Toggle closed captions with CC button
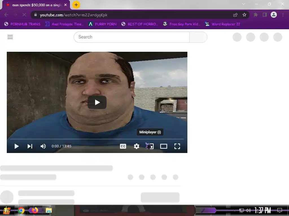The height and width of the screenshot is (216, 289). (x=123, y=146)
